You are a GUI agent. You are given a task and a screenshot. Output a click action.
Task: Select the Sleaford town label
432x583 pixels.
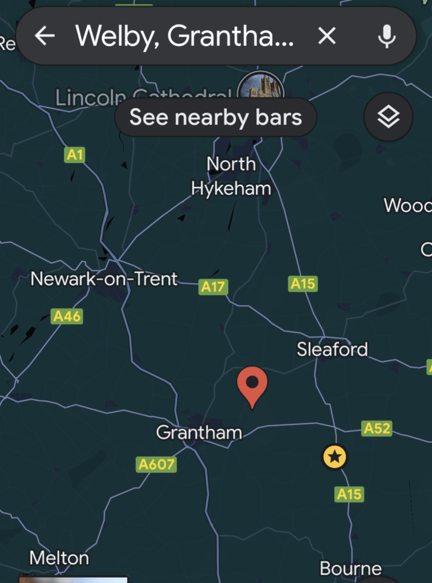click(x=332, y=349)
